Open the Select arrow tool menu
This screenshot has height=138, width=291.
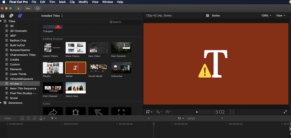54,118
